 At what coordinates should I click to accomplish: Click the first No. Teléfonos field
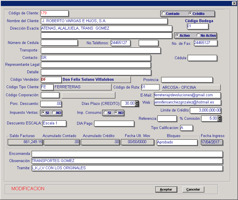[121, 43]
